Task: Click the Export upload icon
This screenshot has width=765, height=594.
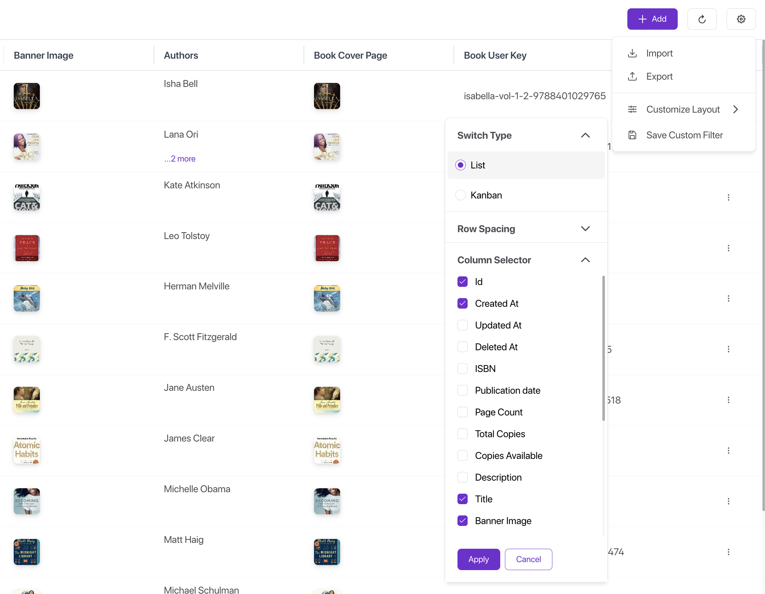Action: pos(632,76)
